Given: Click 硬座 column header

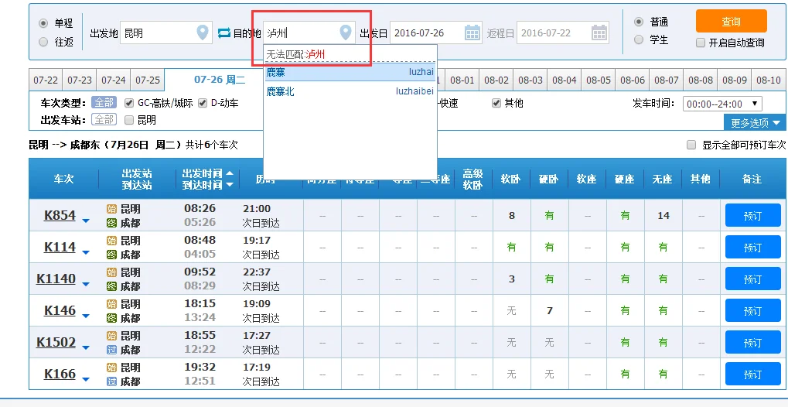Looking at the screenshot, I should coord(625,179).
